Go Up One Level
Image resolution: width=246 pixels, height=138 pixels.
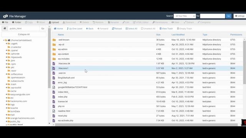75,29
